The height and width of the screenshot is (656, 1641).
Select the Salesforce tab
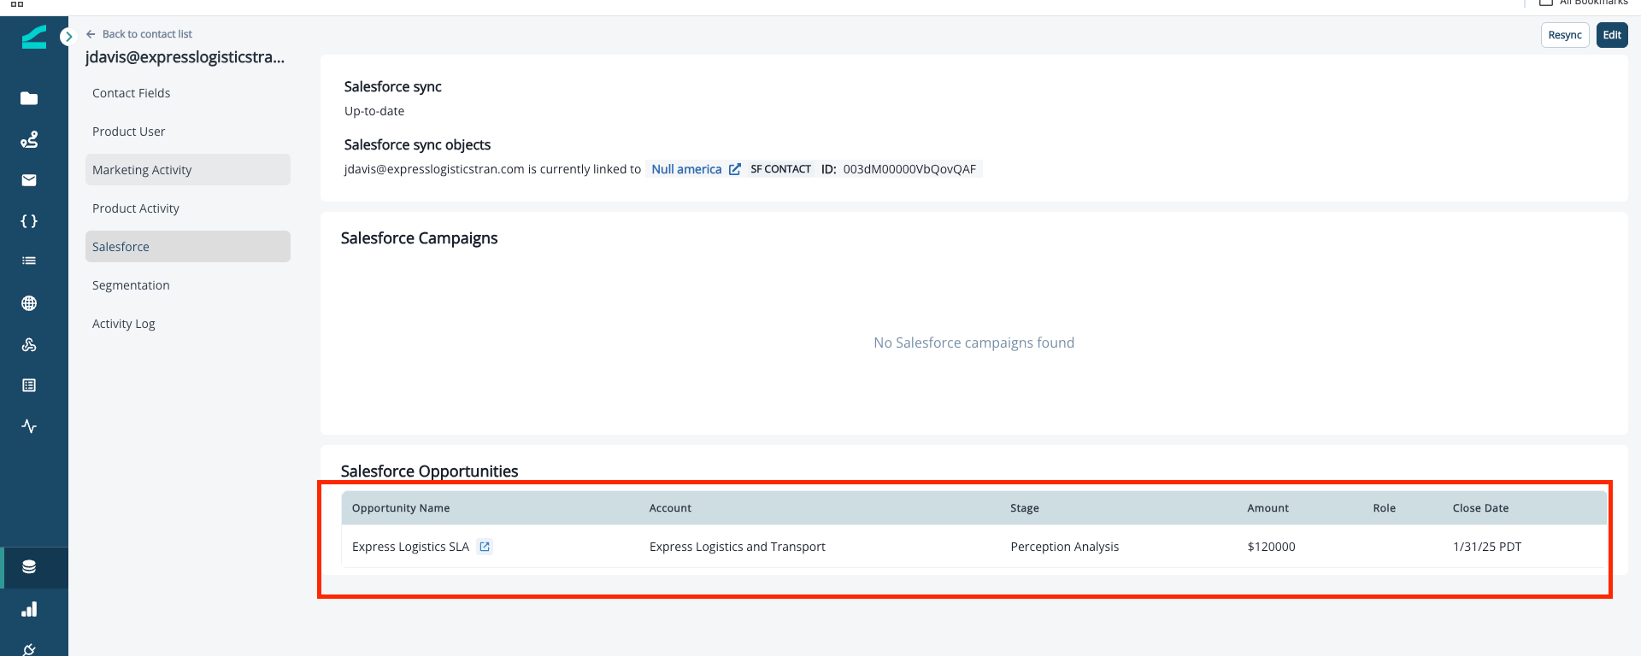pos(188,247)
